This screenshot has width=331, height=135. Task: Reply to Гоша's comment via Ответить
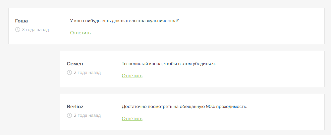click(x=80, y=33)
